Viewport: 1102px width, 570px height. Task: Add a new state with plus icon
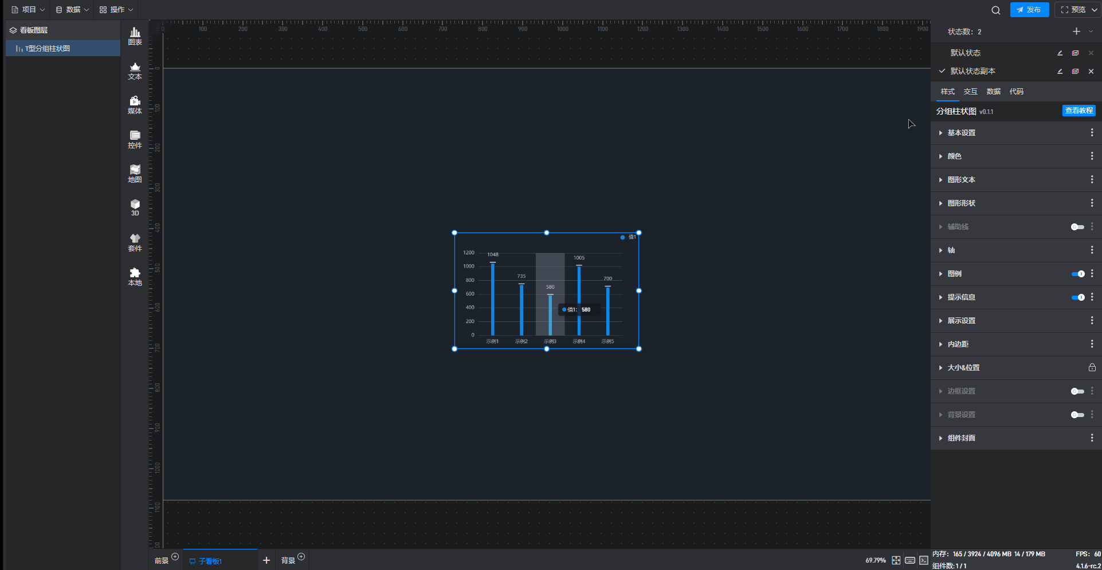pyautogui.click(x=1076, y=32)
